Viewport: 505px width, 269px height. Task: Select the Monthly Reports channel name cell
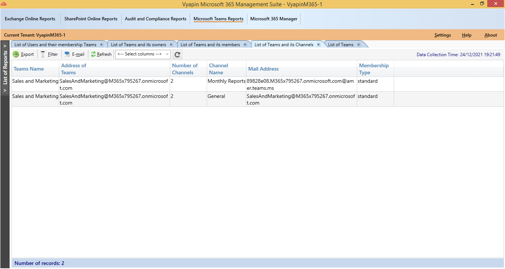pyautogui.click(x=227, y=84)
